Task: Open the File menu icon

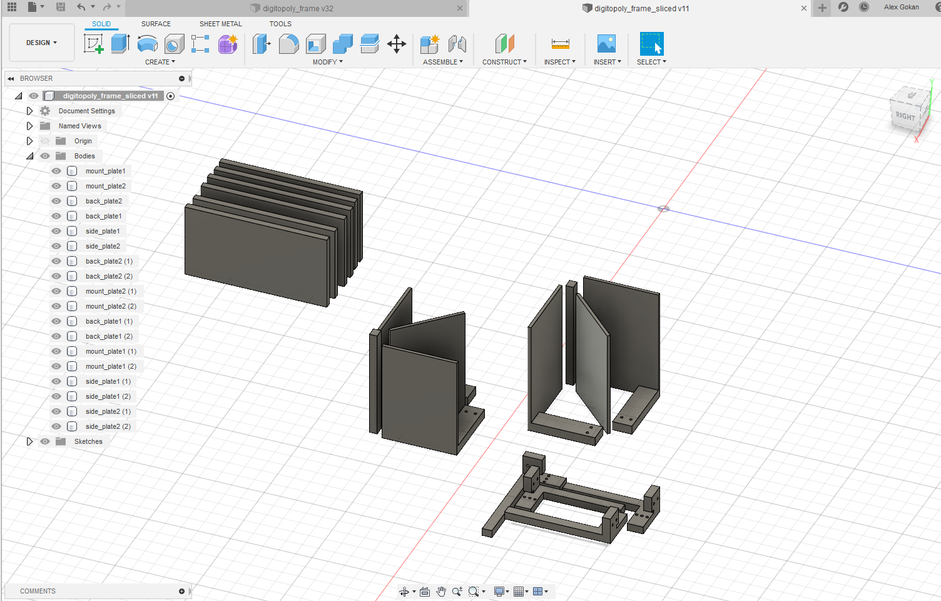Action: (33, 8)
